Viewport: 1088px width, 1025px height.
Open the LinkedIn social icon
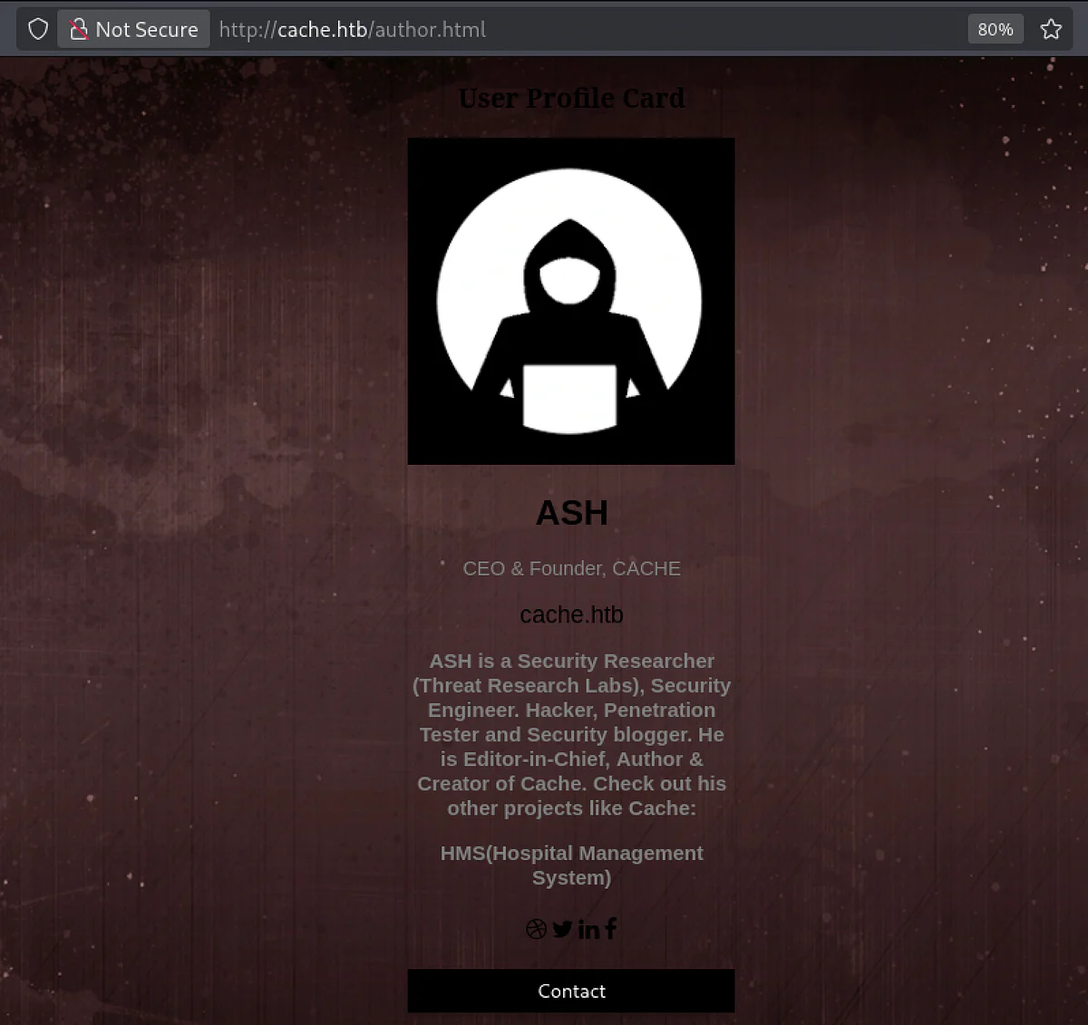(x=588, y=929)
